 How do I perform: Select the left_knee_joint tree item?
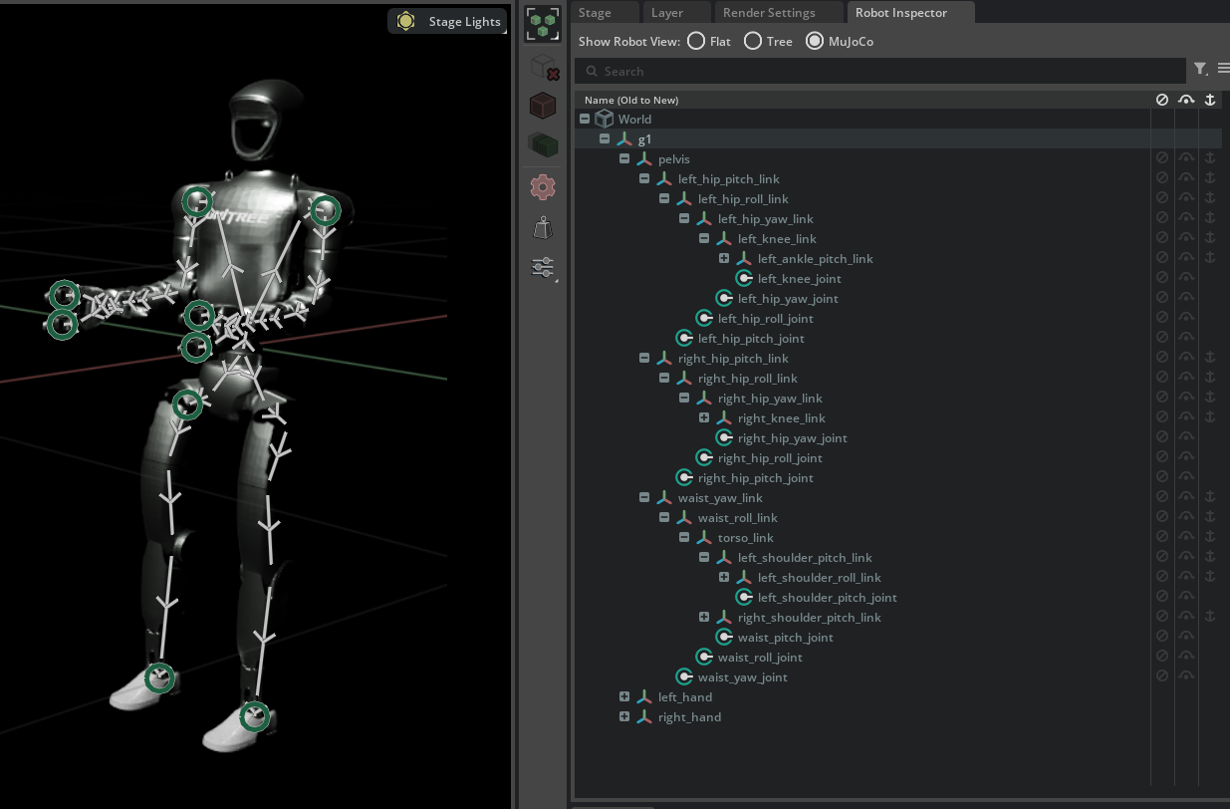click(x=799, y=278)
